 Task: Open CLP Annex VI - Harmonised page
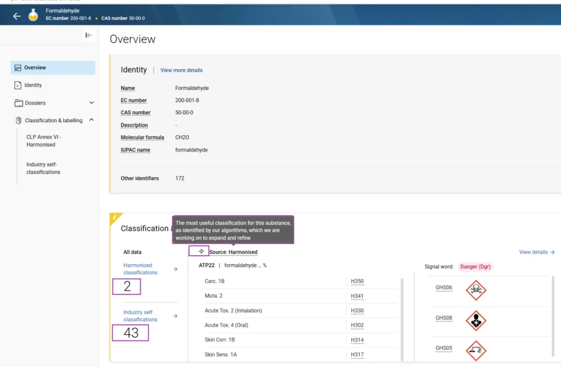tap(44, 141)
